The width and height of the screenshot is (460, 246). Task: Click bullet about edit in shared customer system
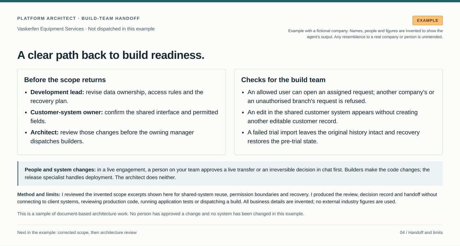click(x=332, y=117)
